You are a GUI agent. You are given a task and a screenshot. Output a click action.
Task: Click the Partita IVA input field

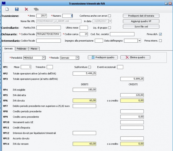pos(48,28)
